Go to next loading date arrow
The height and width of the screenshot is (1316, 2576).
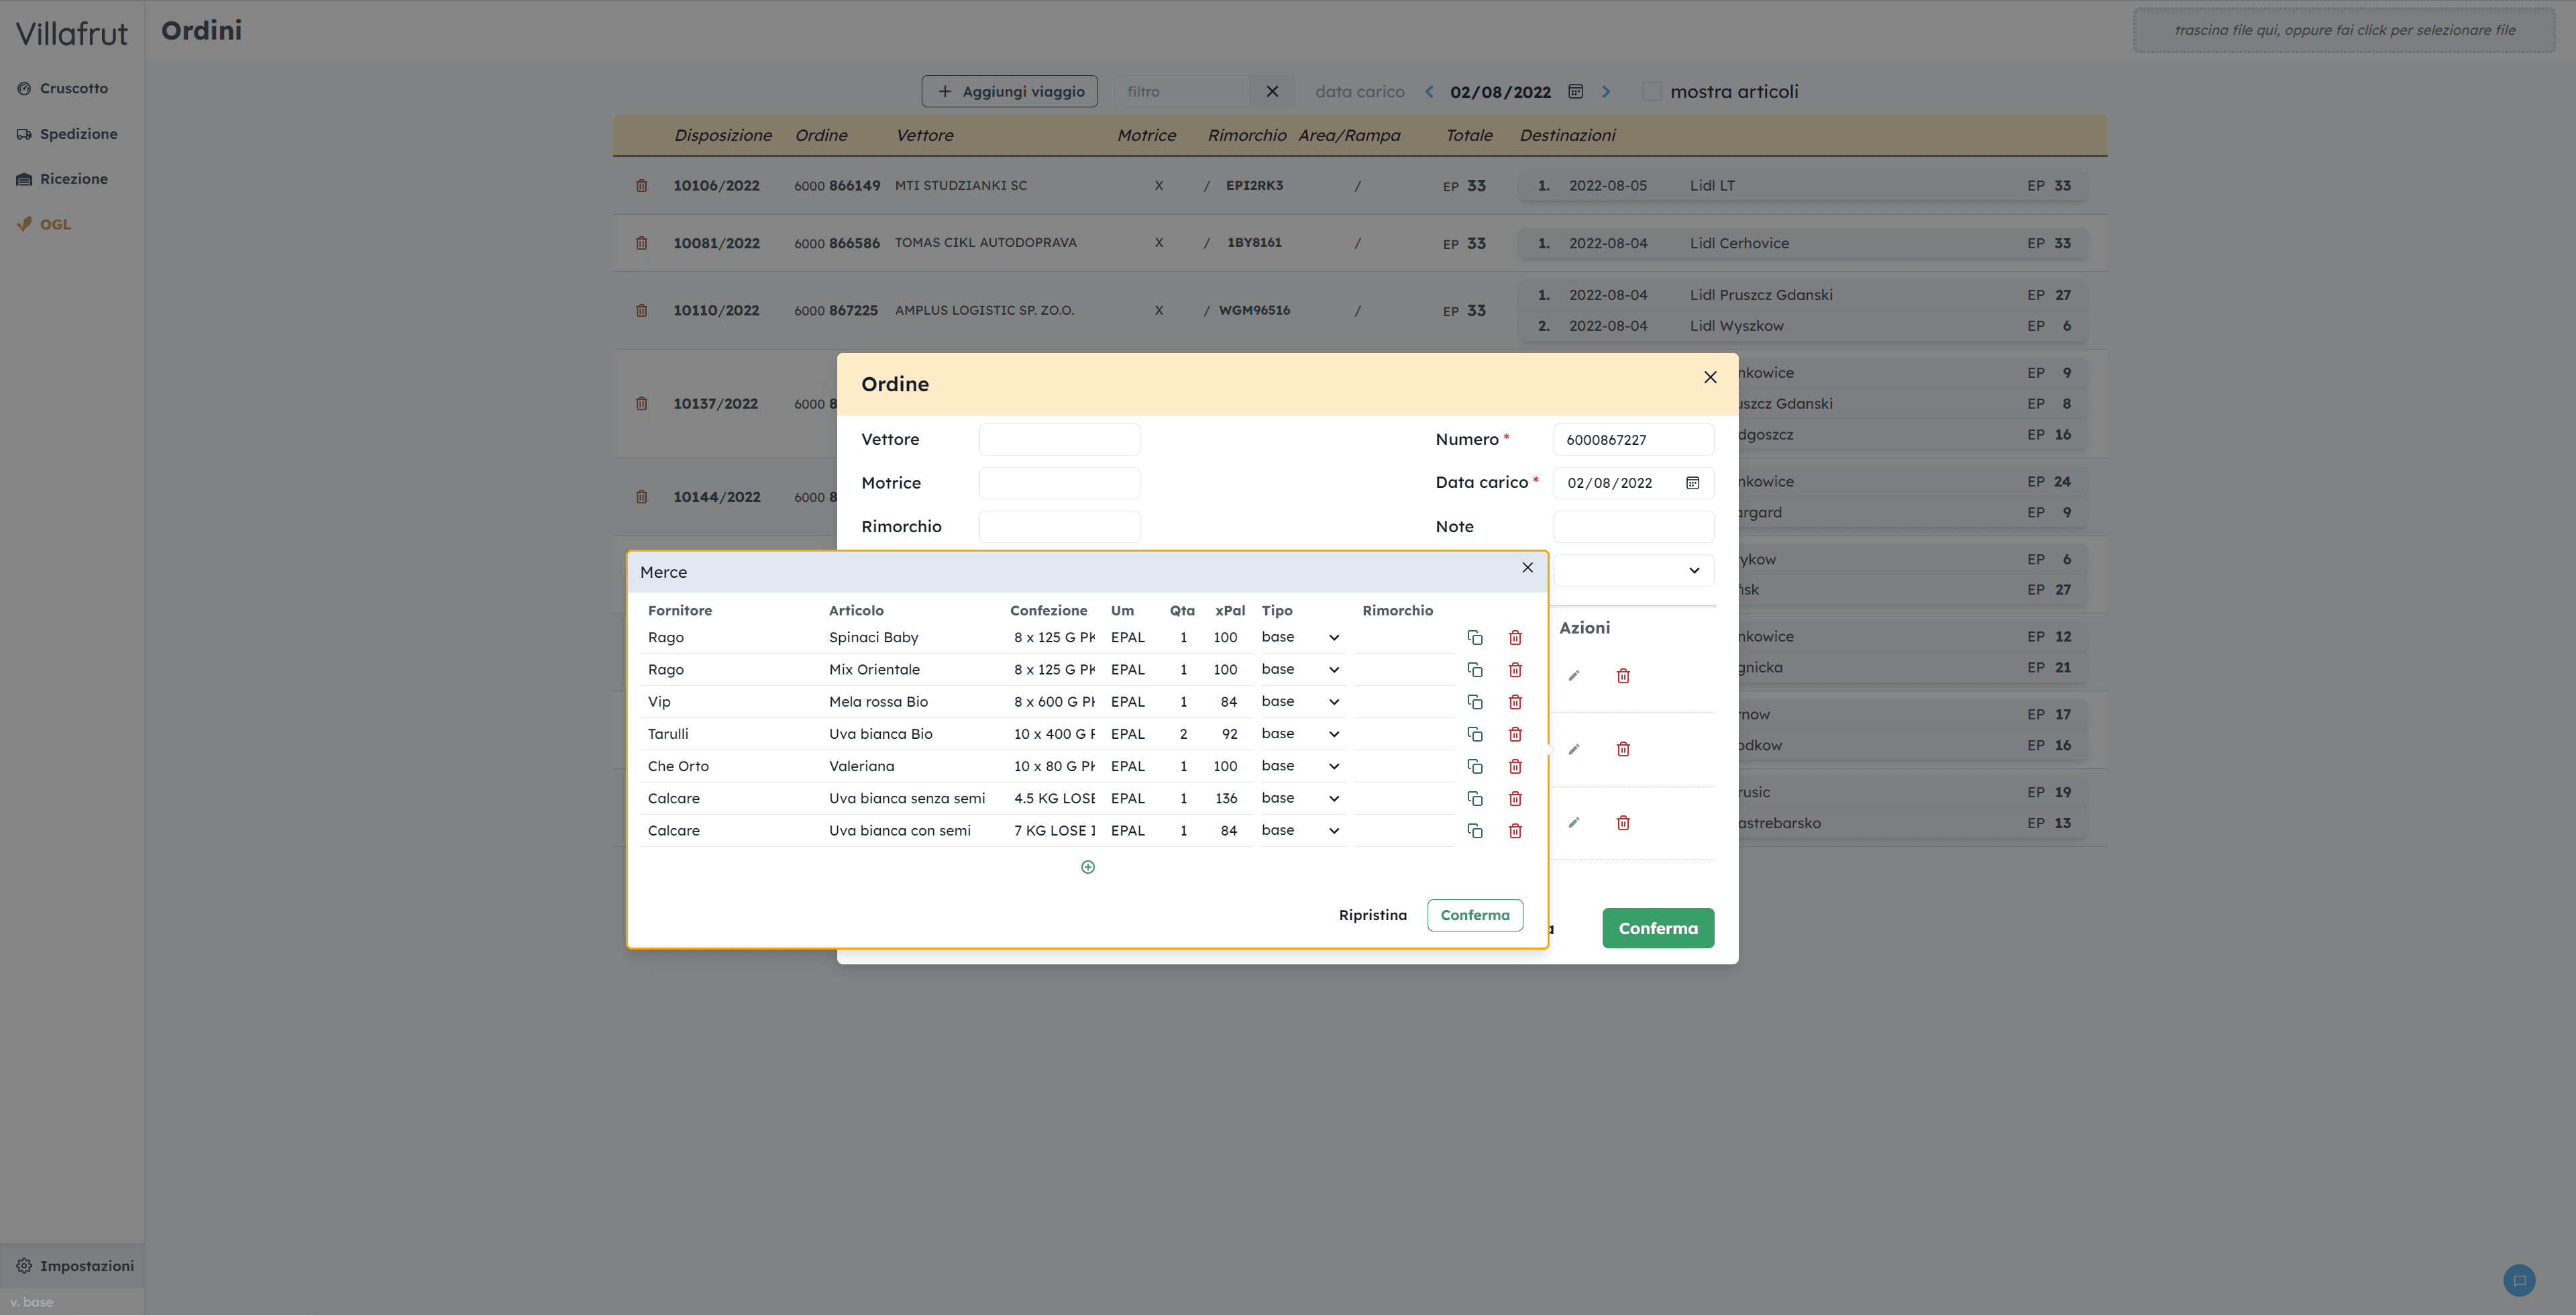coord(1607,92)
